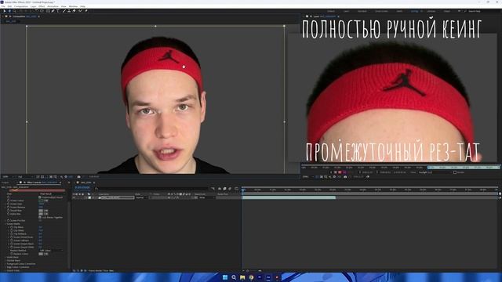Toggle Render checkbox in Layer panel
502x282 pixels.
(455, 172)
